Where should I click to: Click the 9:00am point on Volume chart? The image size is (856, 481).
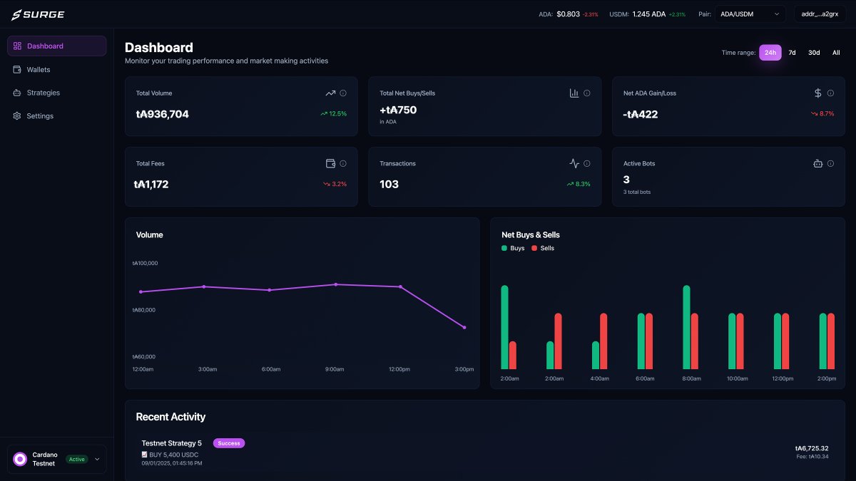[x=335, y=284]
